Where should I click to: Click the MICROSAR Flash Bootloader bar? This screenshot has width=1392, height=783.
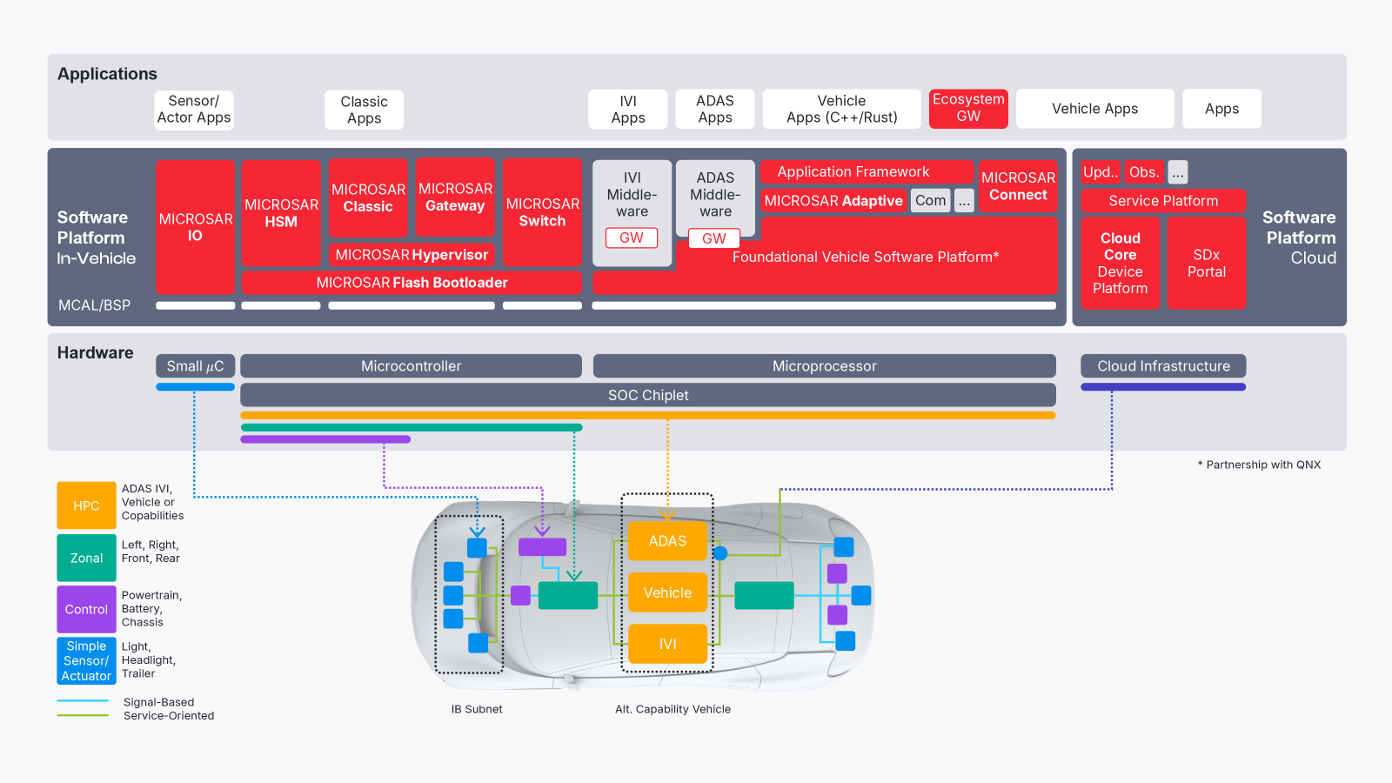coord(412,283)
